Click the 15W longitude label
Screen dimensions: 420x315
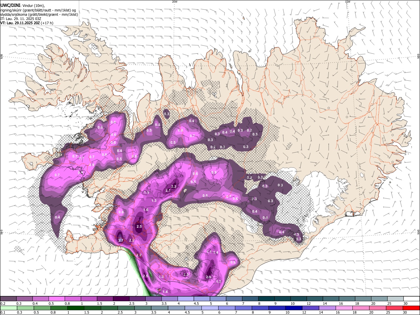coord(347,2)
